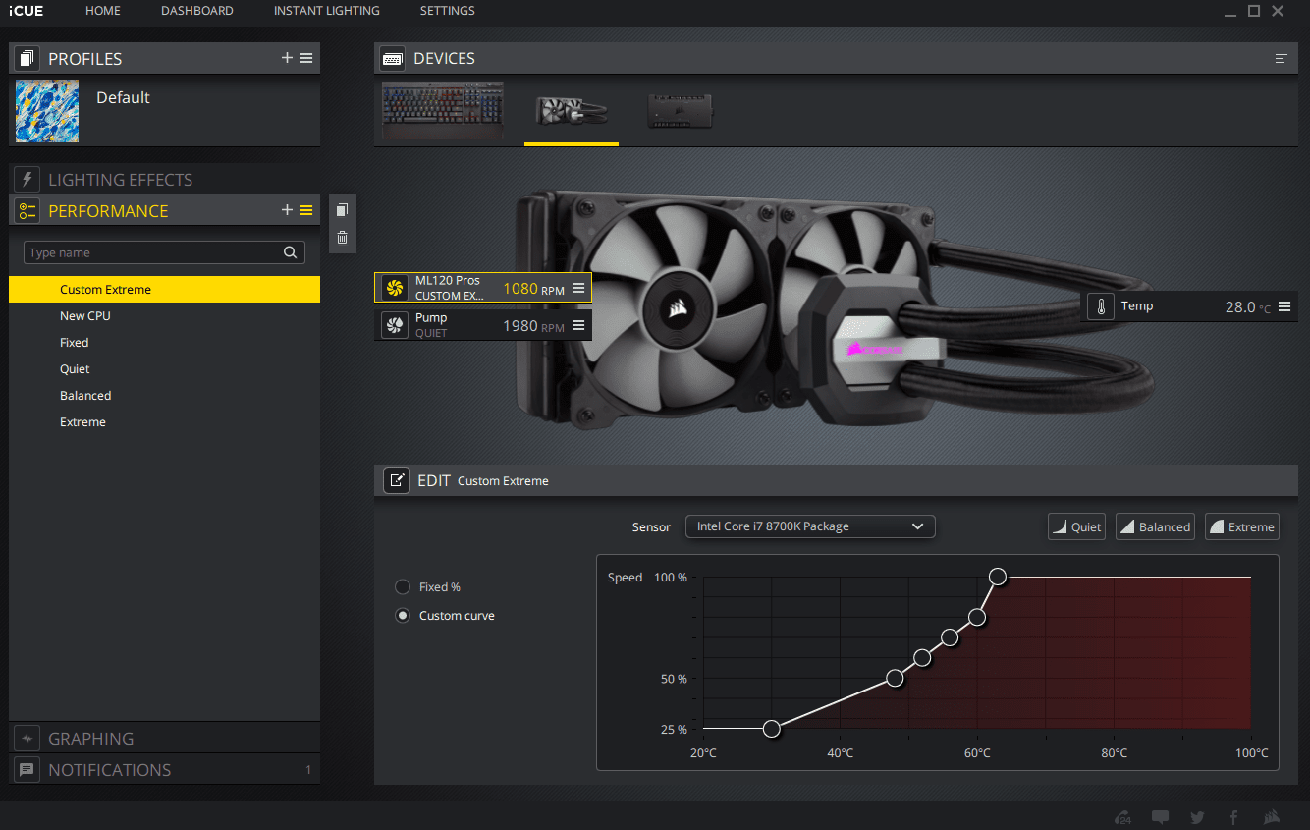Open the Sensor dropdown
Image resolution: width=1310 pixels, height=830 pixels.
pos(809,526)
